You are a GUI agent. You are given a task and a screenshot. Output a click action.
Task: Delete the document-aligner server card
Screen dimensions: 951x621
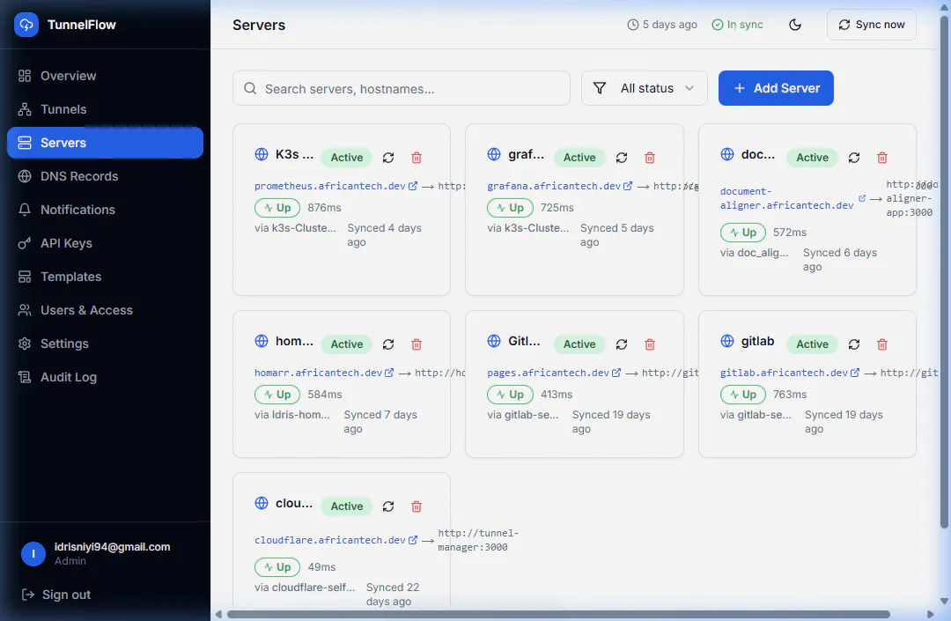click(x=882, y=158)
